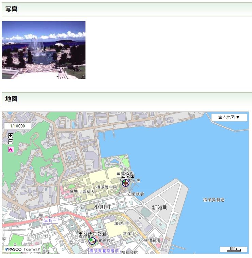Click the 市役所前公園 park name label
The height and width of the screenshot is (258, 252).
tap(92, 234)
